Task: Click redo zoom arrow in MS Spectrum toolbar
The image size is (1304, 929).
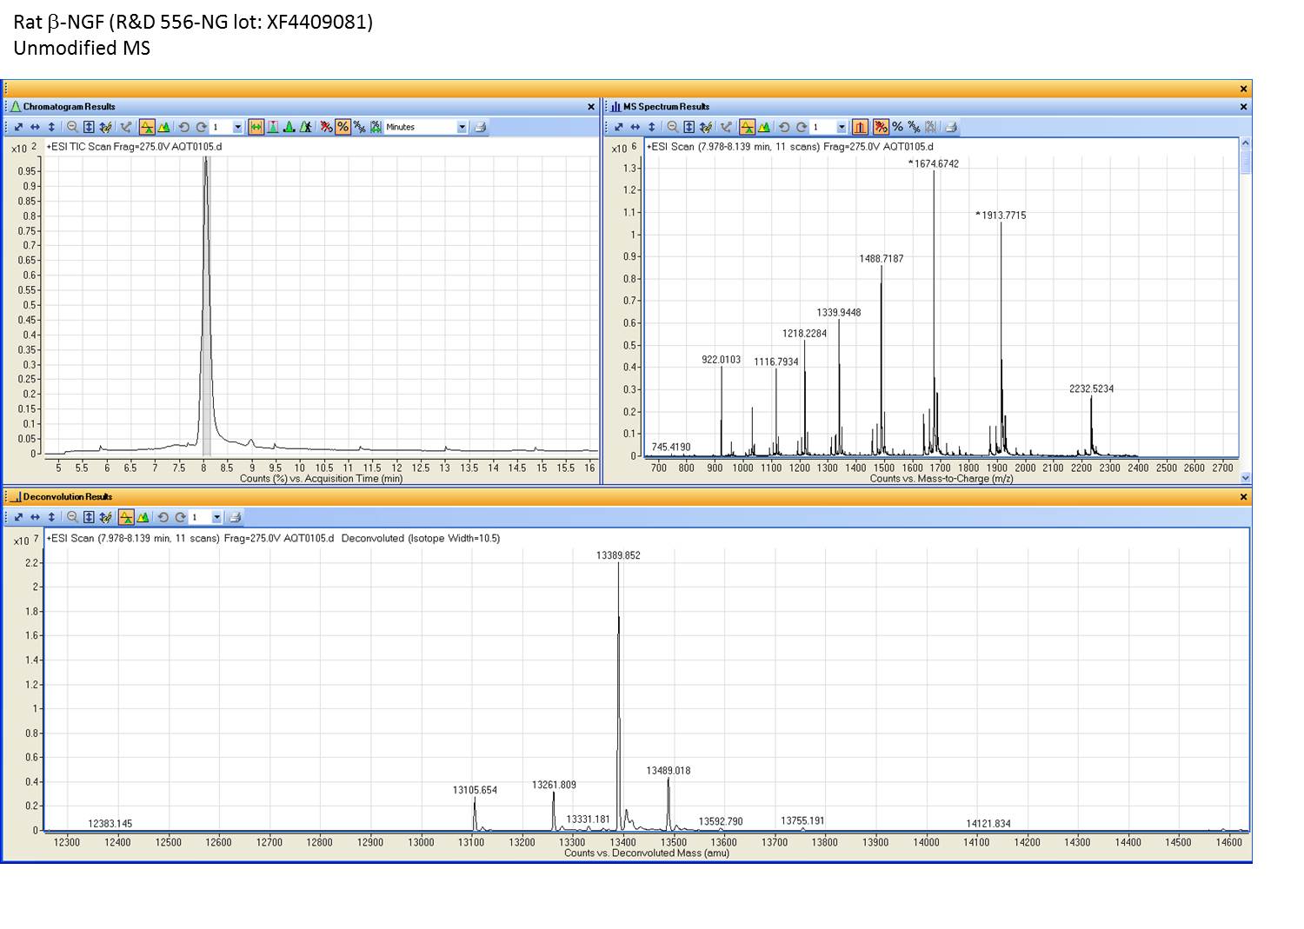Action: [x=801, y=127]
